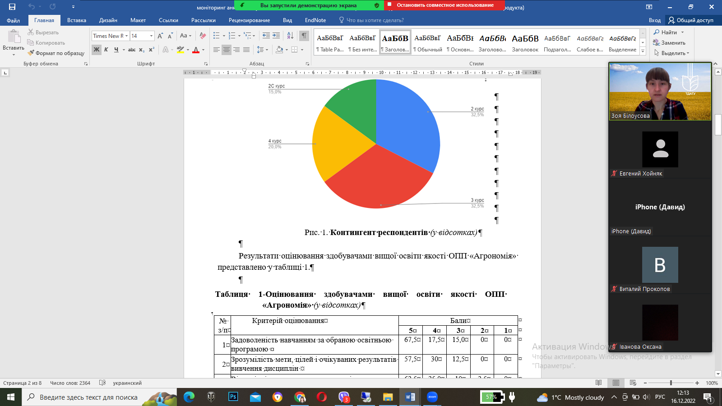Switch to the Макет tab
The height and width of the screenshot is (406, 722).
click(x=138, y=20)
